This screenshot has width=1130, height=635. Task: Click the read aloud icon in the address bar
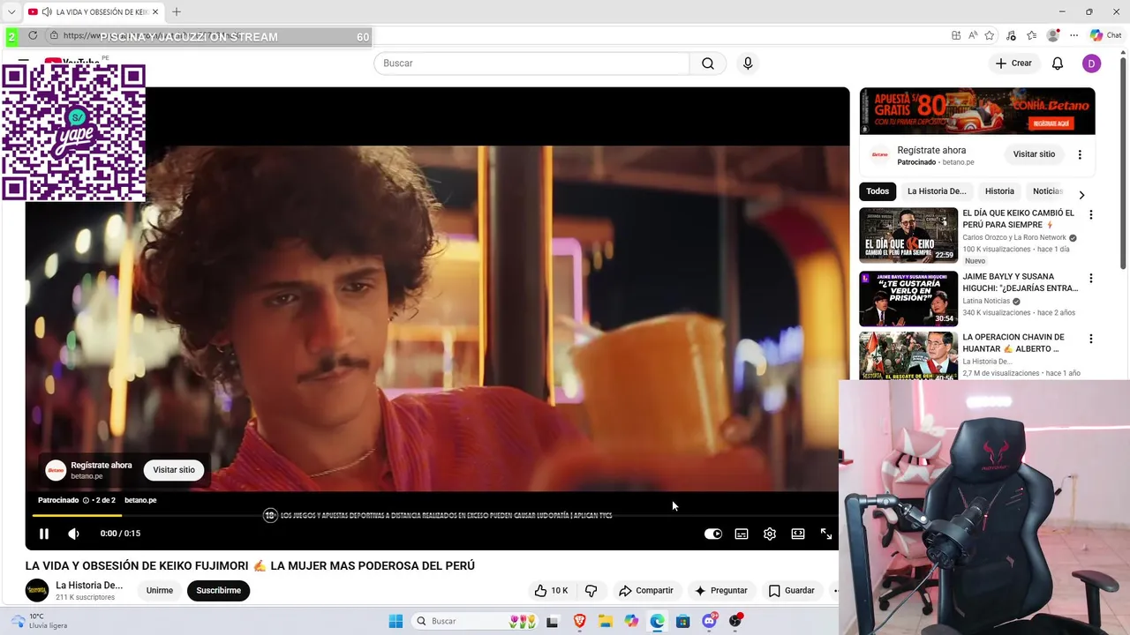coord(973,35)
